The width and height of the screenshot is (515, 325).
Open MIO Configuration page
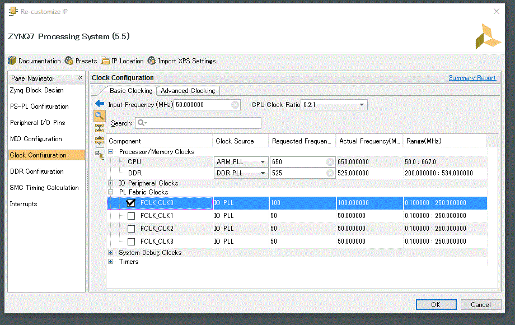36,139
